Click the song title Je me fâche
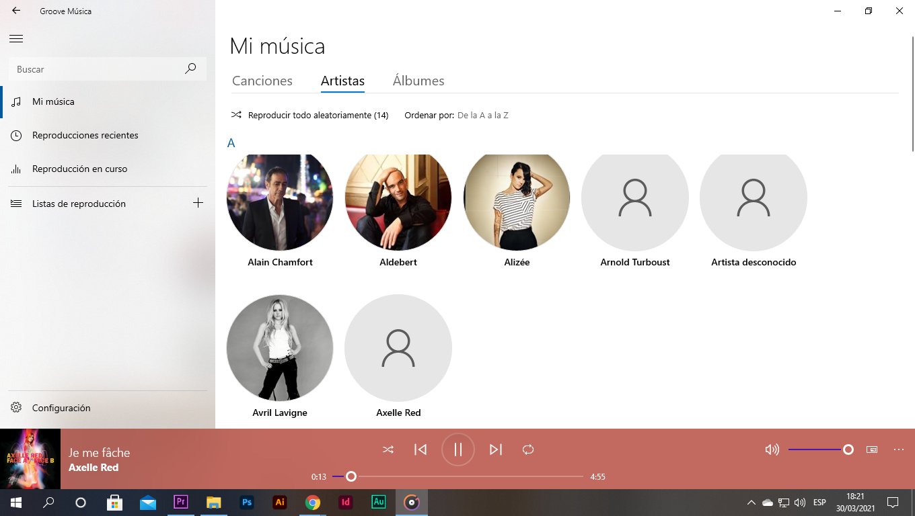The image size is (915, 516). point(99,453)
